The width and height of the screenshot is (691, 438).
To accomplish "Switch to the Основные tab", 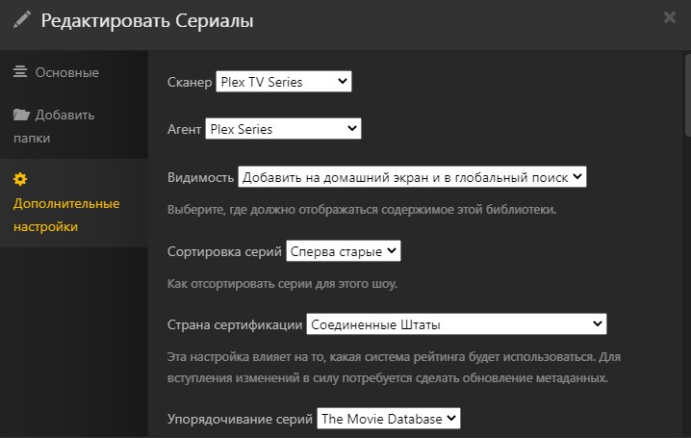I will (66, 73).
